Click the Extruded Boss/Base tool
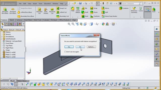The image size is (161, 90). [5, 11]
